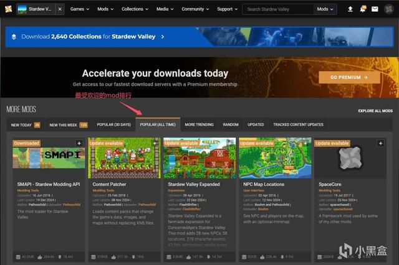
Task: Expand the Media menu
Action: point(165,9)
